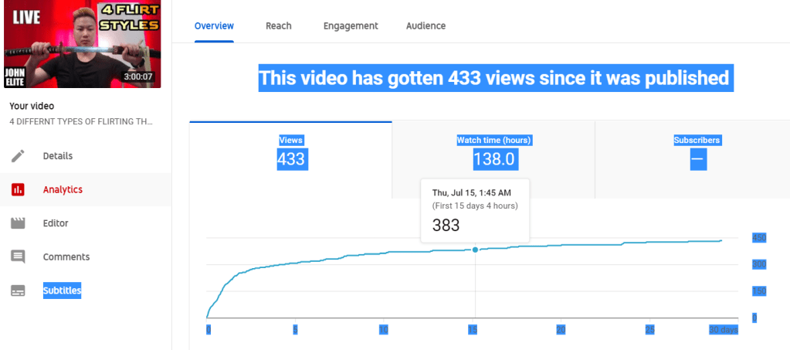The image size is (790, 350).
Task: Click the Your video heading in sidebar
Action: (32, 106)
